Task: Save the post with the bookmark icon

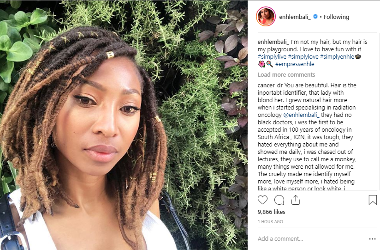Action: point(373,200)
